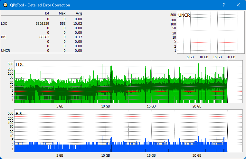Click the Avg column header
This screenshot has height=159, width=246.
point(79,14)
